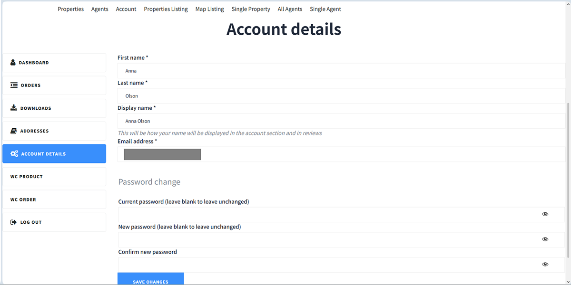
Task: Open WC Order in sidebar
Action: [x=54, y=199]
